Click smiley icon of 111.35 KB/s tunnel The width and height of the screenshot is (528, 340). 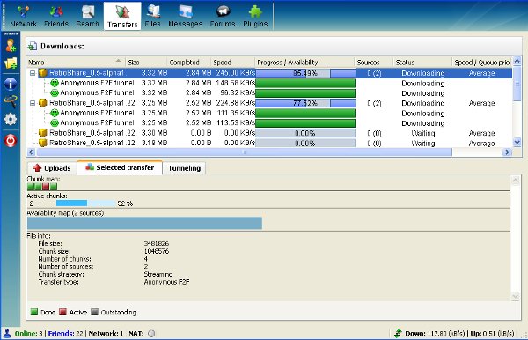pyautogui.click(x=55, y=113)
